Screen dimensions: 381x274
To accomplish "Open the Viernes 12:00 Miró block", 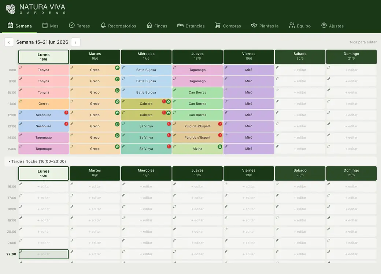I will point(249,115).
